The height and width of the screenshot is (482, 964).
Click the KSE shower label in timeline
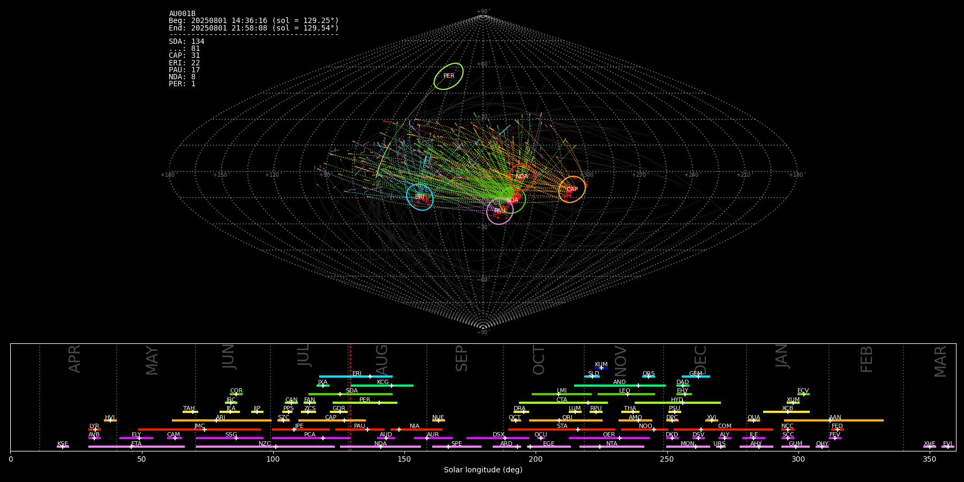pyautogui.click(x=63, y=444)
